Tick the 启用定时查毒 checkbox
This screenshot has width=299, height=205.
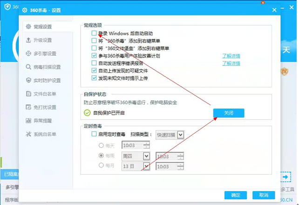(x=95, y=134)
